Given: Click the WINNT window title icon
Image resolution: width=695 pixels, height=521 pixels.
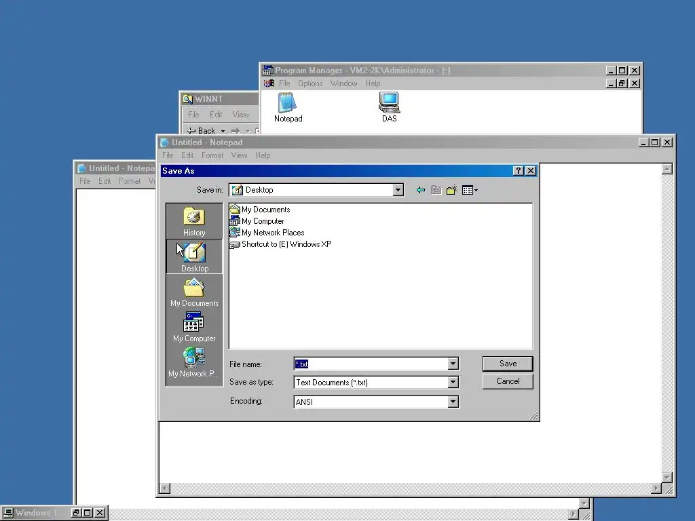Looking at the screenshot, I should [188, 99].
